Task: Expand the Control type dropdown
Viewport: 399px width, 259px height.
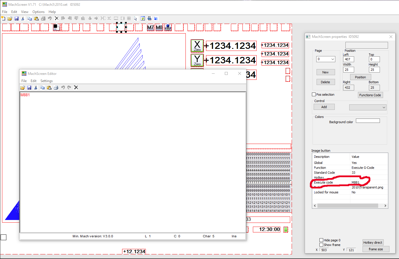Action: tap(368, 108)
